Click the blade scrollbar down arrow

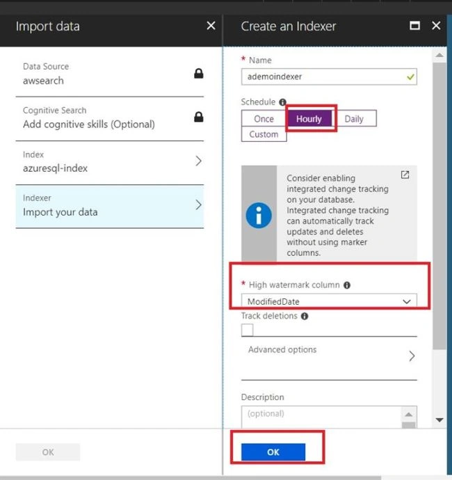click(x=439, y=419)
